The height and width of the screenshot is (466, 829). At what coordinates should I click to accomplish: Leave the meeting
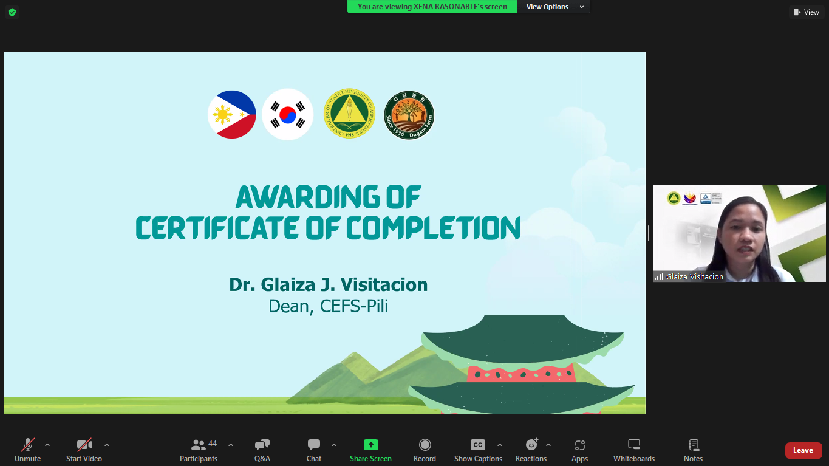point(803,450)
